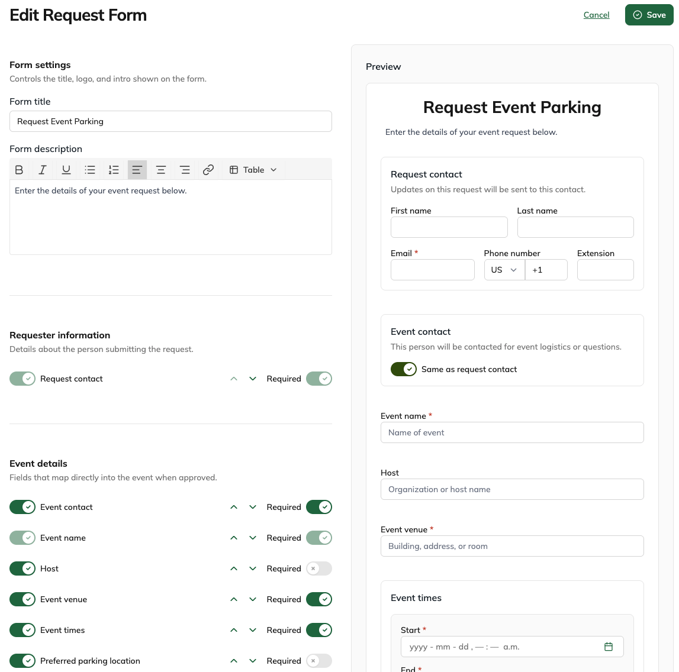Screen dimensions: 679x672
Task: Enable Required for Host
Action: point(319,568)
